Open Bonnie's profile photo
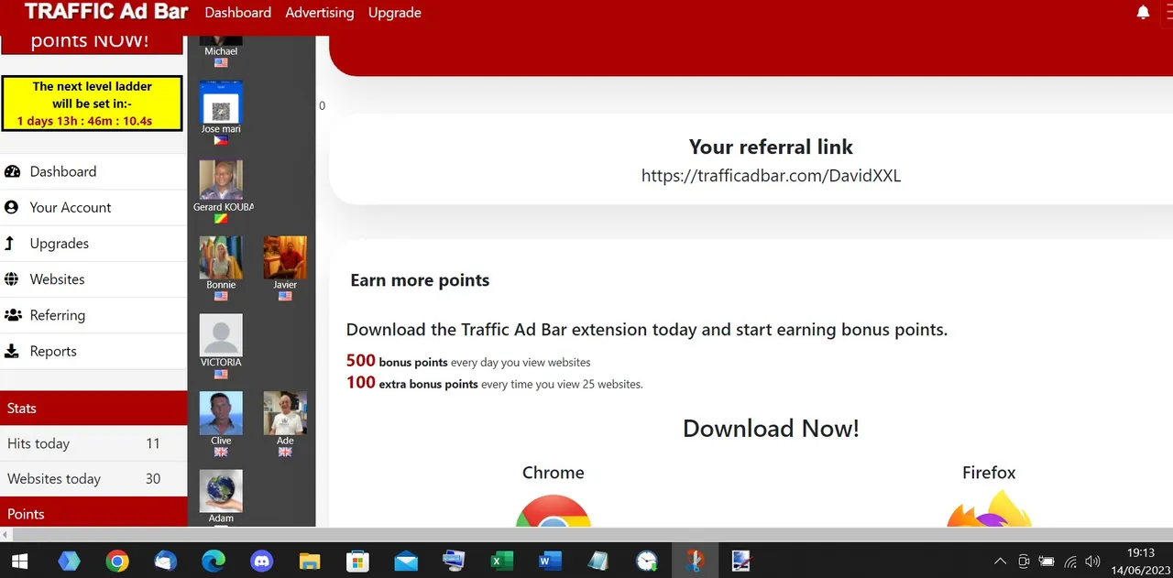The image size is (1173, 578). point(221,257)
